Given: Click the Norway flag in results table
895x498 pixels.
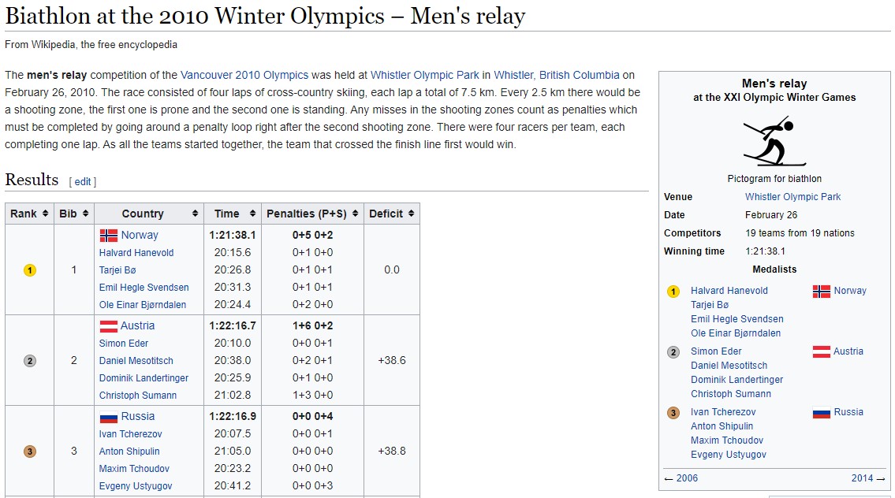Looking at the screenshot, I should 109,235.
